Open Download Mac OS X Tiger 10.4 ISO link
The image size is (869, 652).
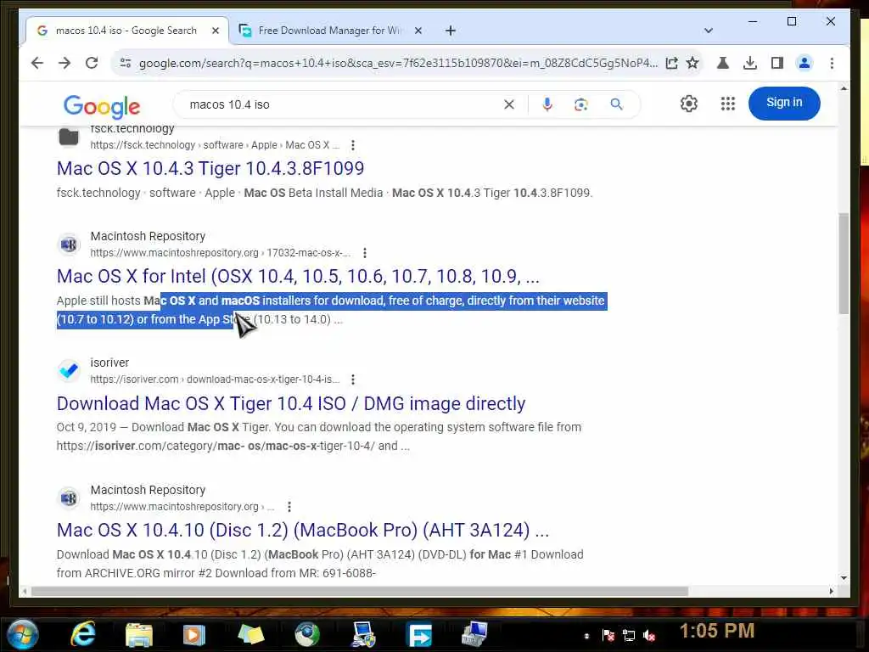pos(291,403)
